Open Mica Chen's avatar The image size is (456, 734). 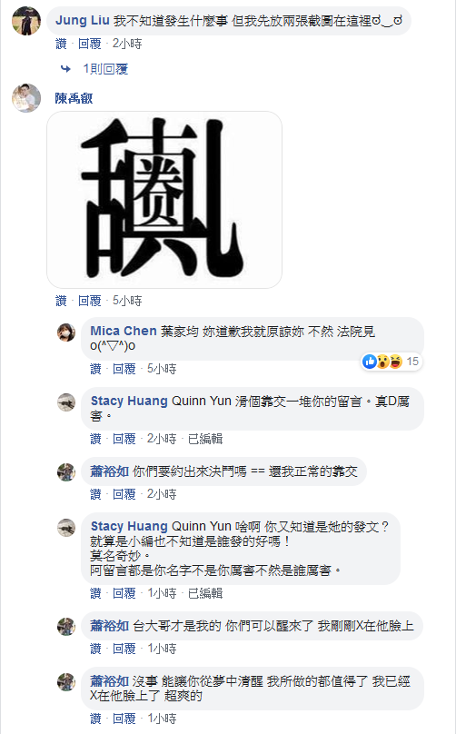[66, 332]
